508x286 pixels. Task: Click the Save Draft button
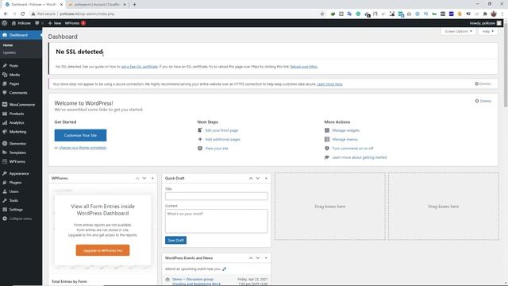click(175, 240)
